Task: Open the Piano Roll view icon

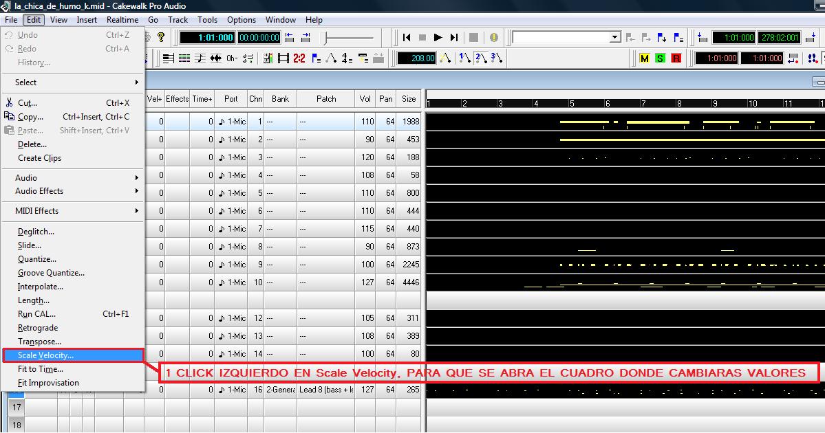Action: pos(169,58)
